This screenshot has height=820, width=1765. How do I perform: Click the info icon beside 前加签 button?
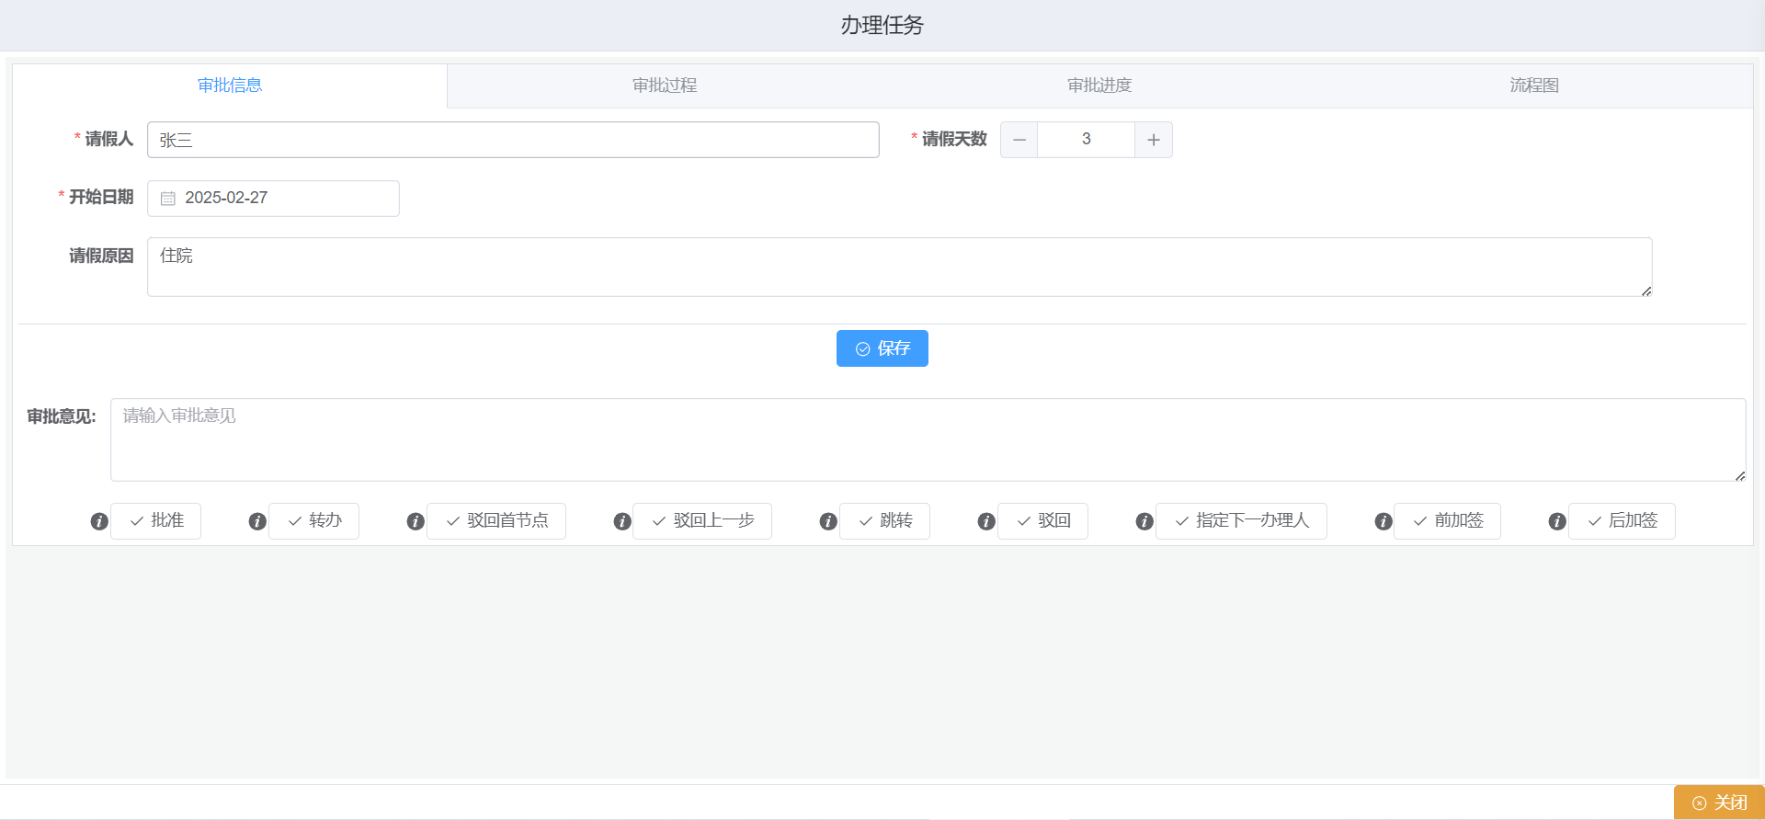pyautogui.click(x=1384, y=521)
